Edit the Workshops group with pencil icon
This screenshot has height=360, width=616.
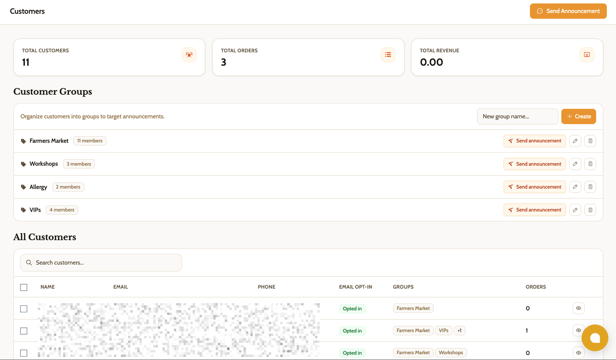(x=575, y=164)
